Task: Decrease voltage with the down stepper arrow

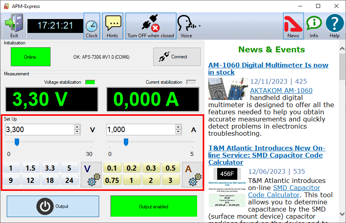Action: (x=77, y=132)
